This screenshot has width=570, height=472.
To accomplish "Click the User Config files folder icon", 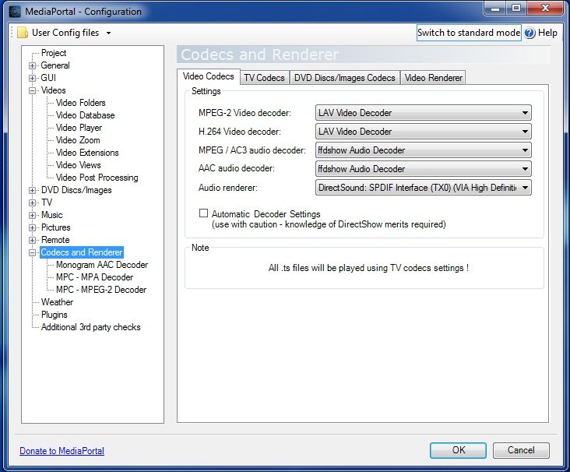I will (23, 33).
